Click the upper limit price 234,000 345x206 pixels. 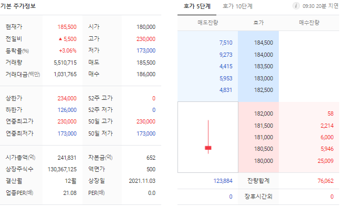coord(67,98)
